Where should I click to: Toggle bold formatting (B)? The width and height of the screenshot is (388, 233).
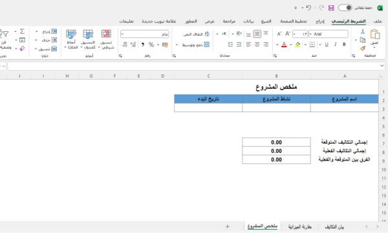click(344, 45)
